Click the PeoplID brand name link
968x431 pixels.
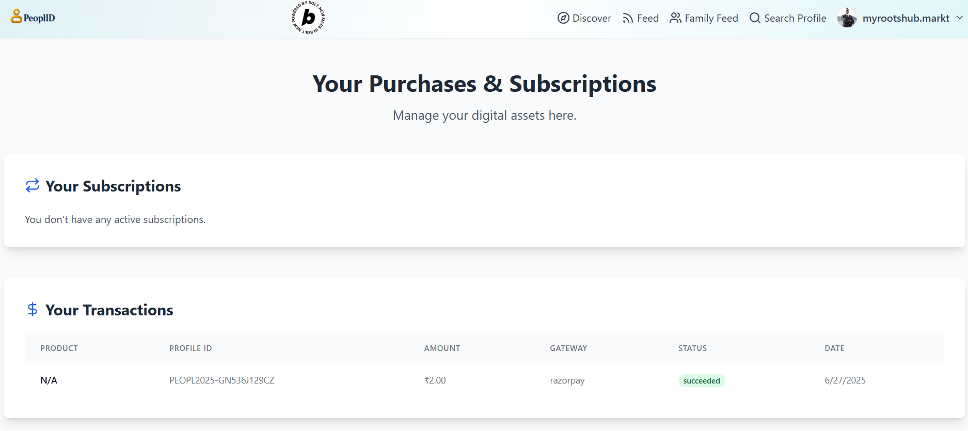pos(39,18)
